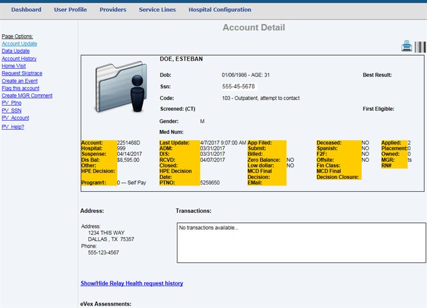
Task: Flag this account via sidebar link
Action: pos(21,88)
